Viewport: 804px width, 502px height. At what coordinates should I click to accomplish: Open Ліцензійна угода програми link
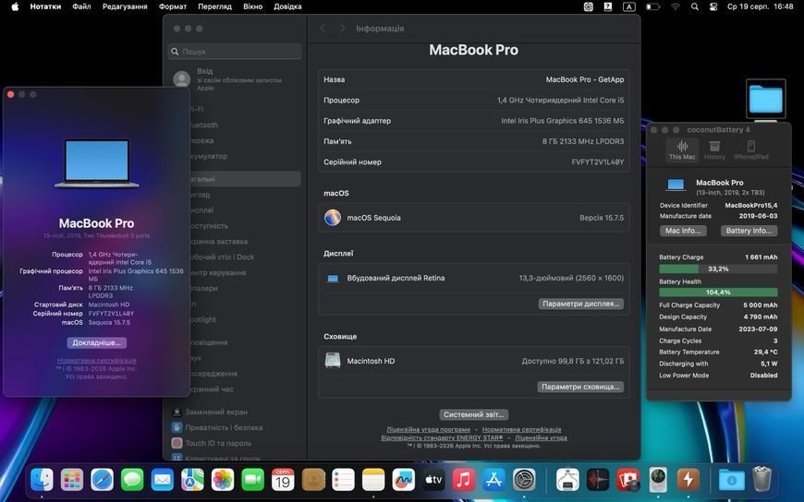428,429
